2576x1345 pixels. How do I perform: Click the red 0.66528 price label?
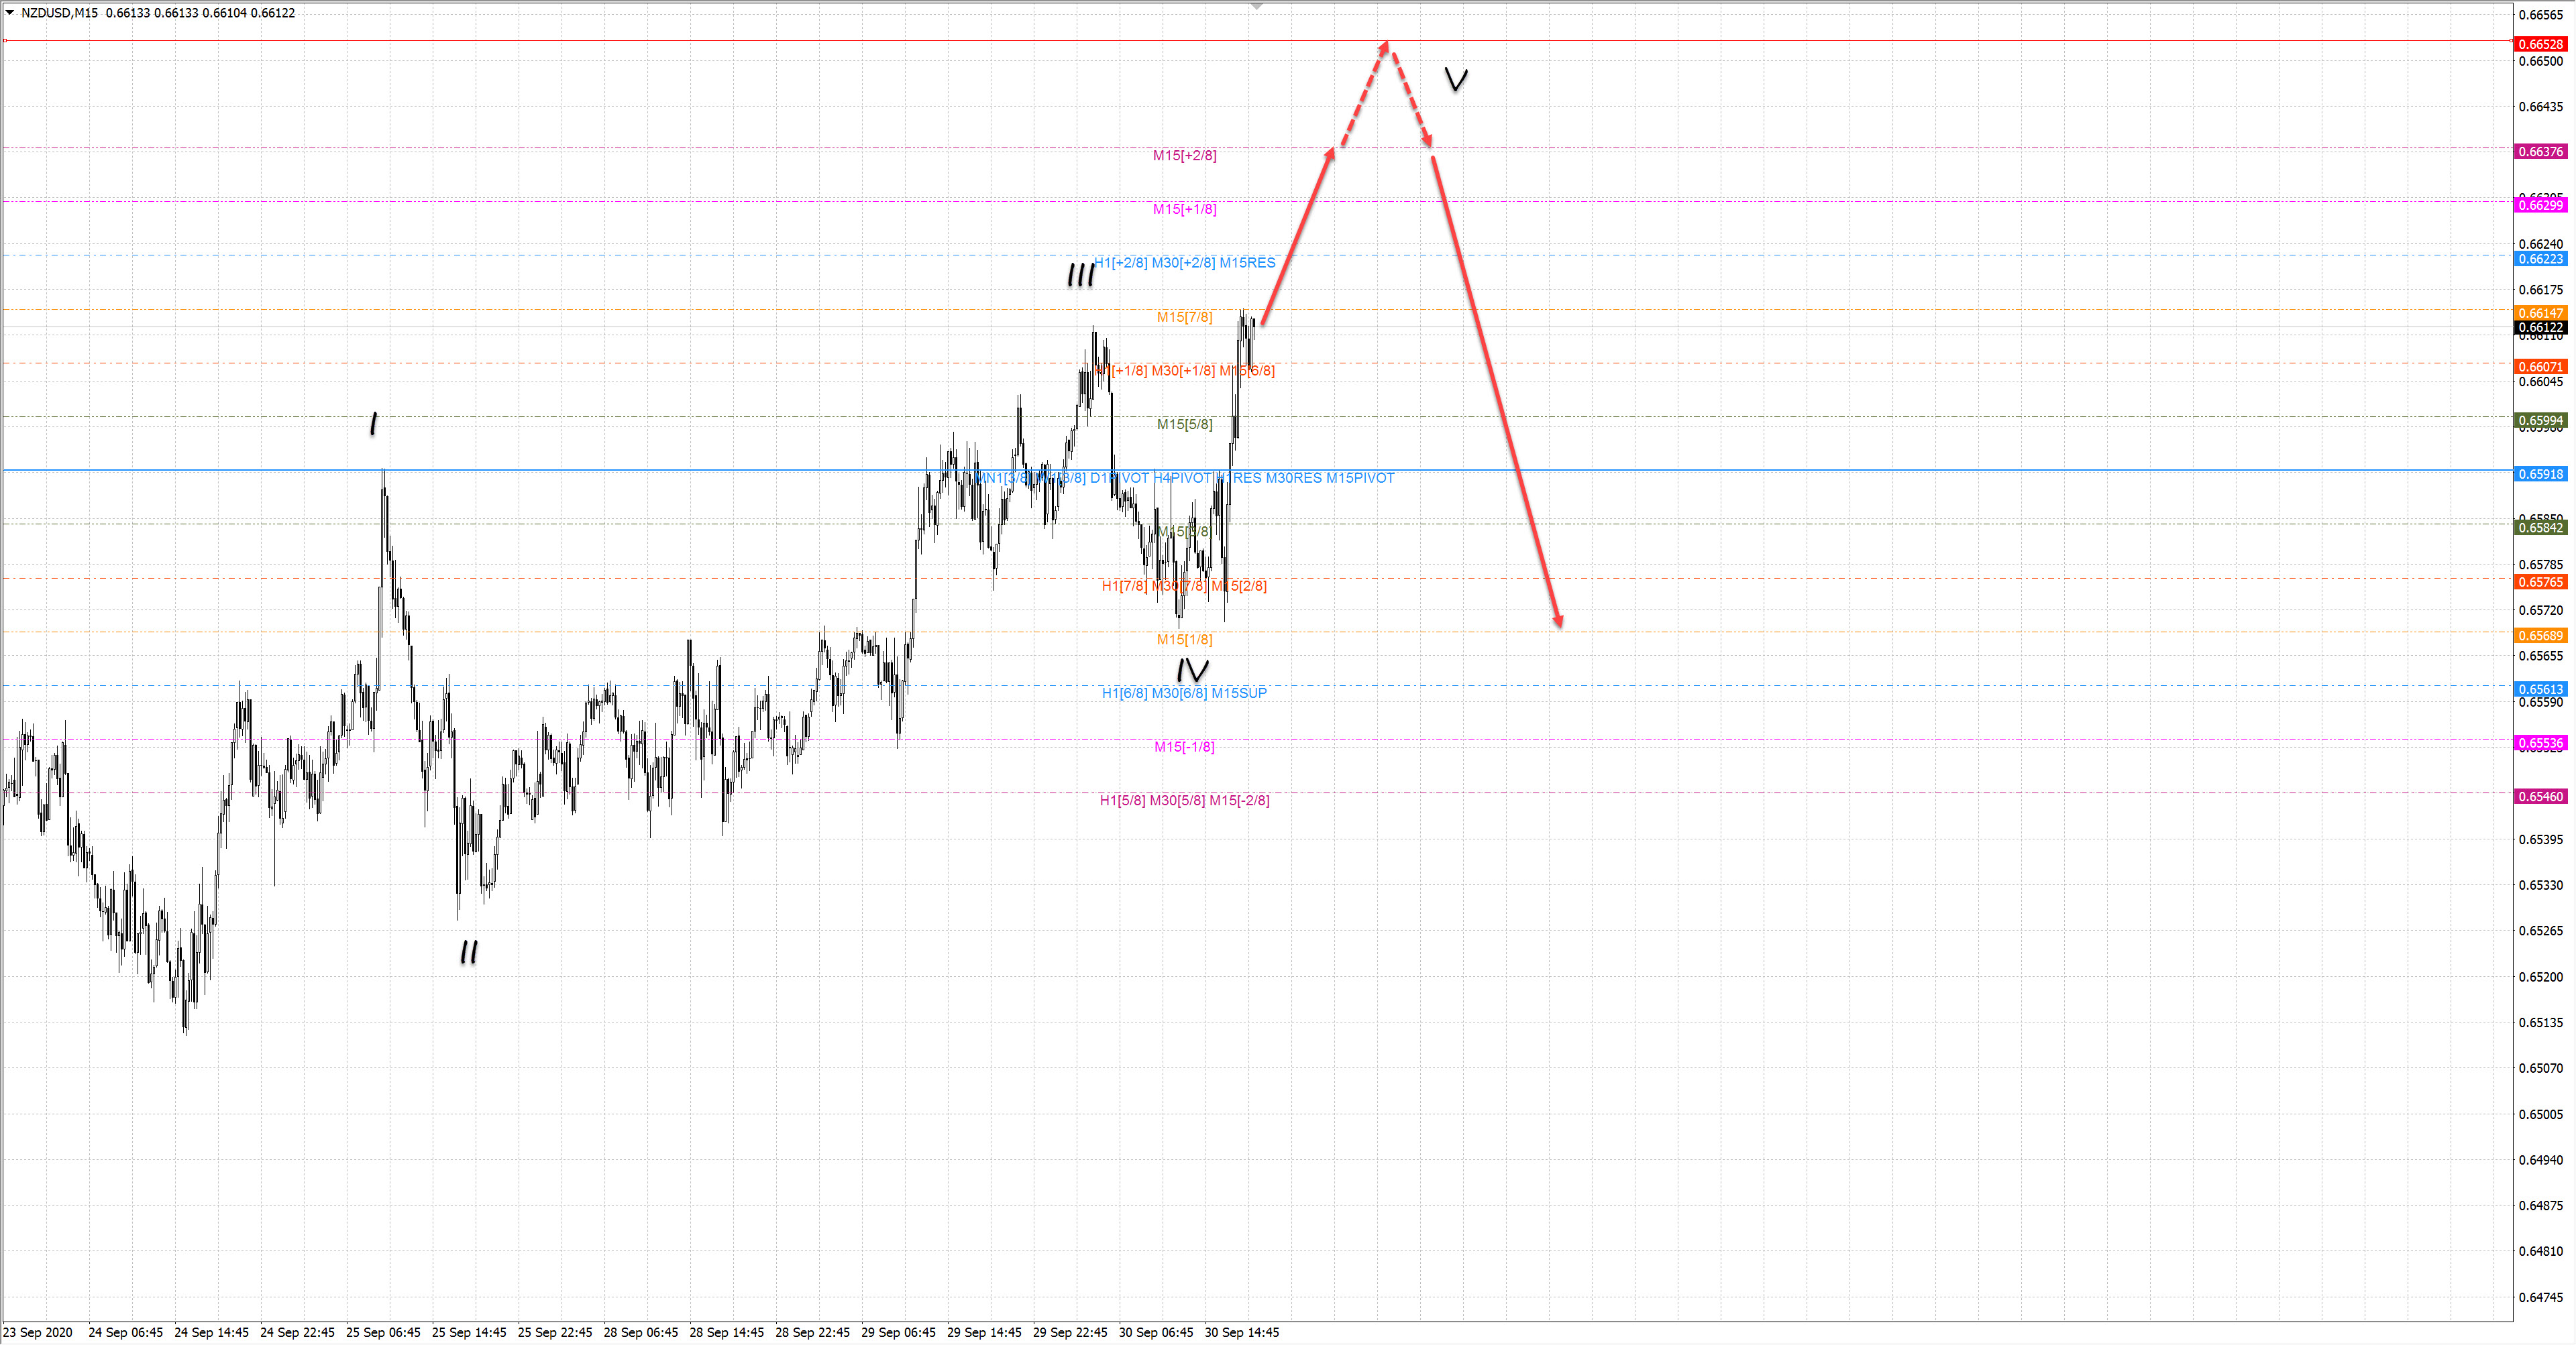click(x=2540, y=44)
